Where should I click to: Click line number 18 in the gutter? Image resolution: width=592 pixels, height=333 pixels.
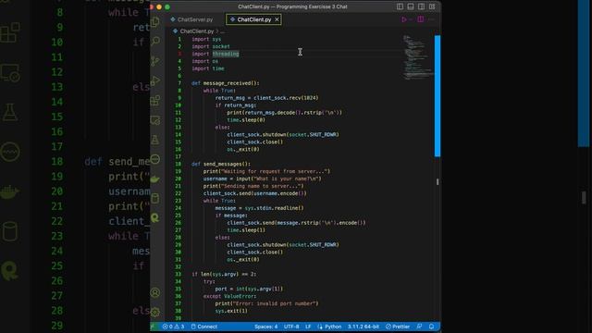(179, 165)
